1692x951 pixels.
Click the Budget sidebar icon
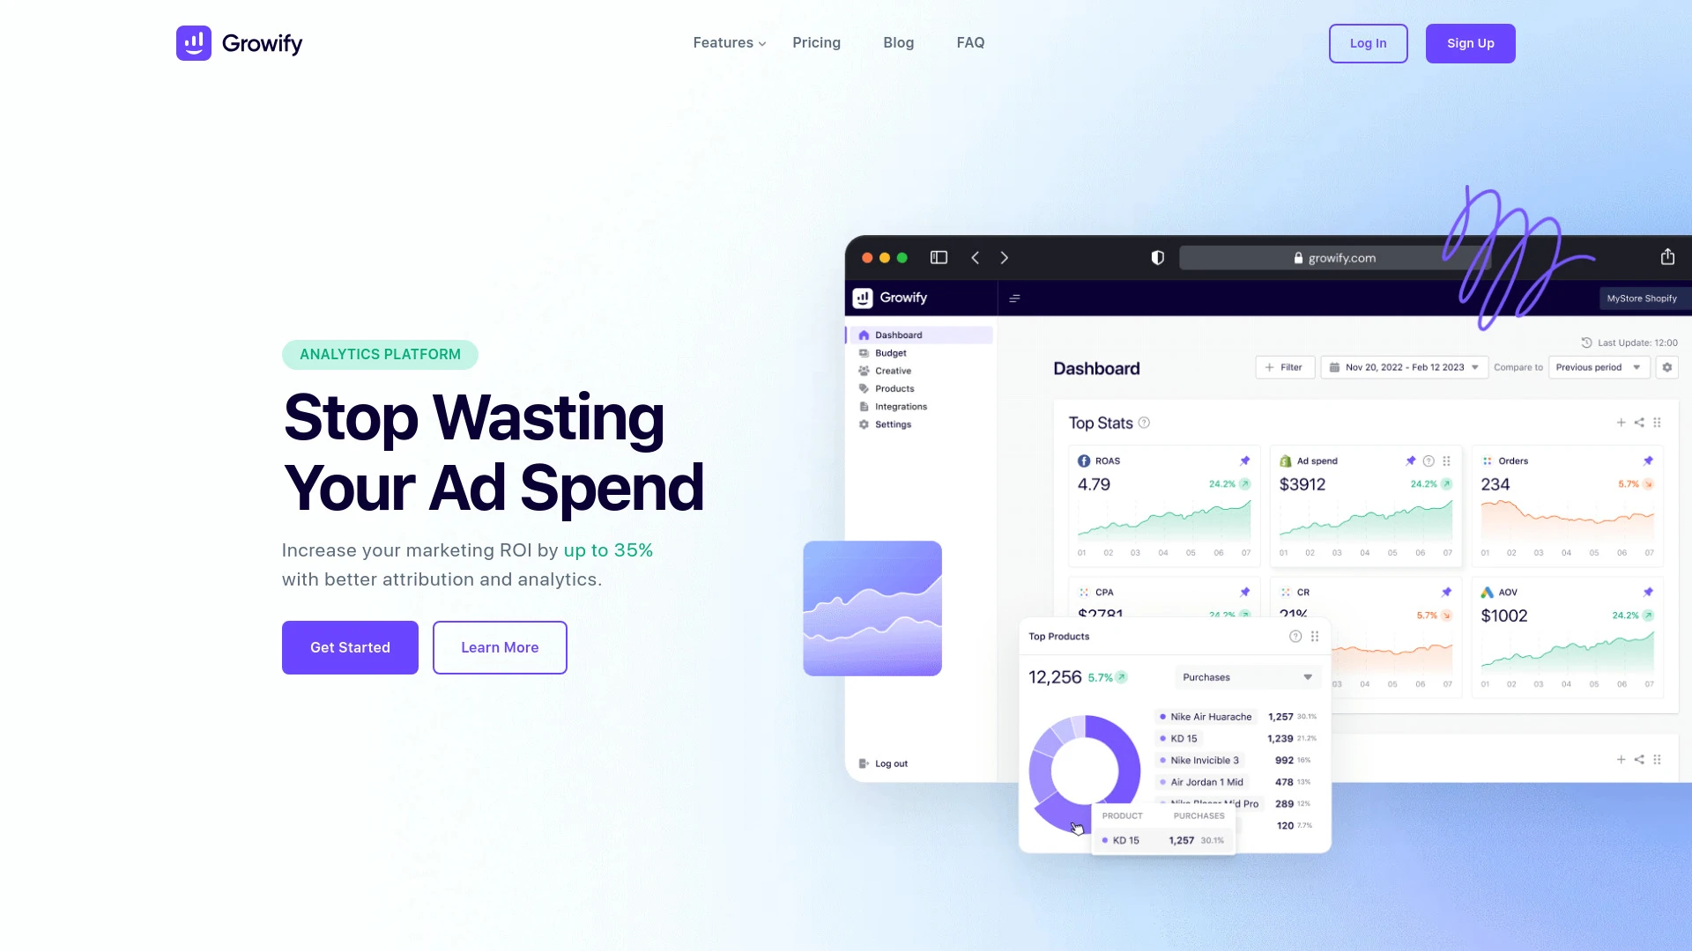click(864, 353)
